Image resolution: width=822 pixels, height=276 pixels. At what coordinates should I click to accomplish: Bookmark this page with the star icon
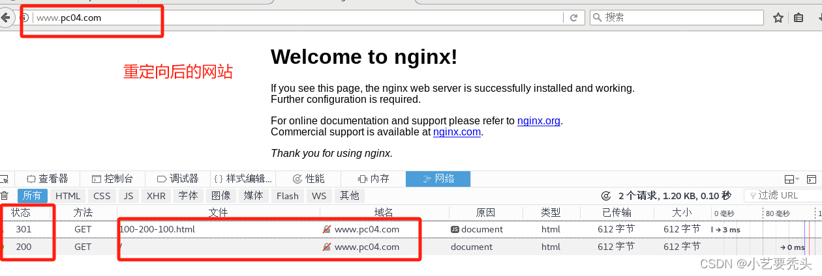[778, 18]
